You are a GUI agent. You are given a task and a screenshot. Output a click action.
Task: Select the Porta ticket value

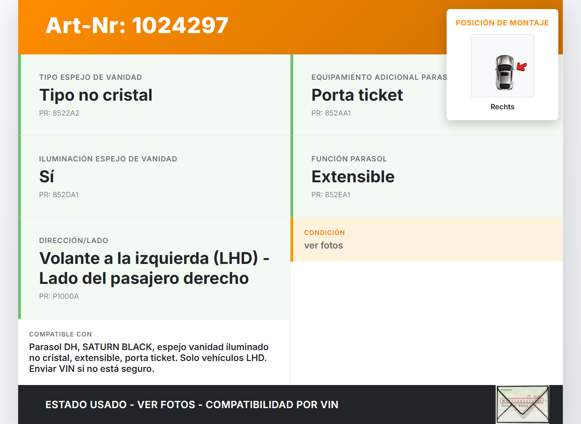357,95
